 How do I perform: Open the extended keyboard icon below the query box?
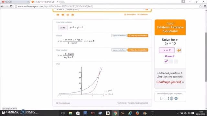pyautogui.click(x=58, y=15)
